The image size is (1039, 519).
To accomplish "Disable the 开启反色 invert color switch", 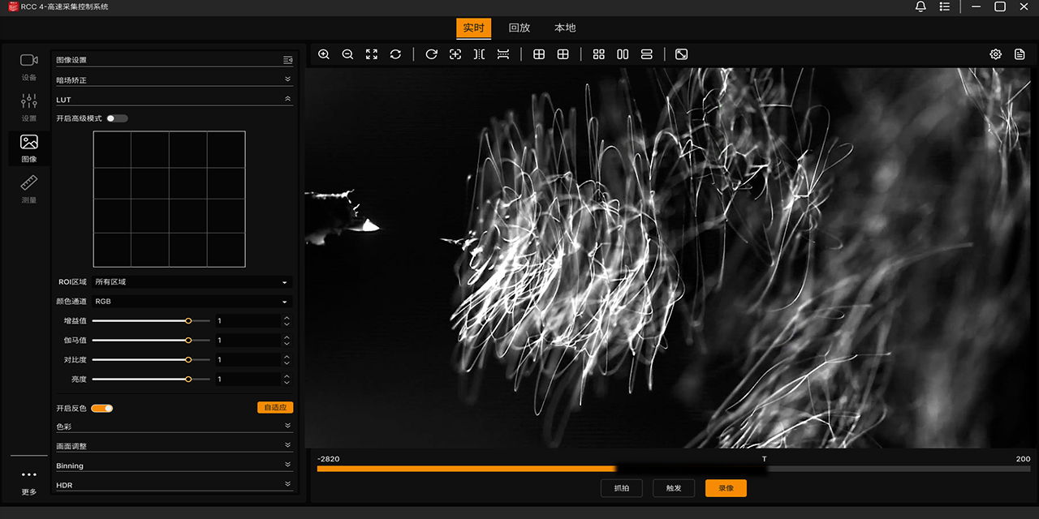I will coord(102,408).
